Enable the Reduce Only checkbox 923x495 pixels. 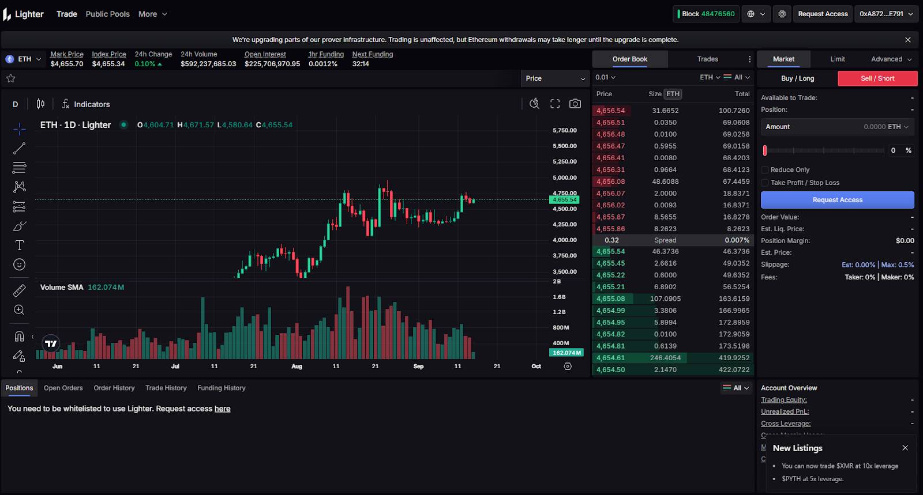(x=765, y=170)
